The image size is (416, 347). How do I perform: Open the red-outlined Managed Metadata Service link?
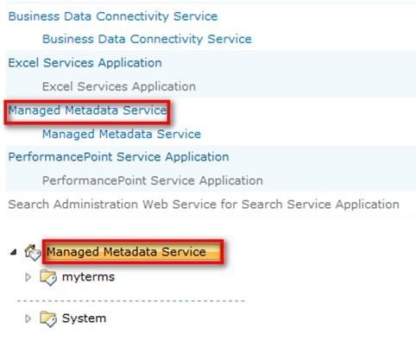click(87, 110)
